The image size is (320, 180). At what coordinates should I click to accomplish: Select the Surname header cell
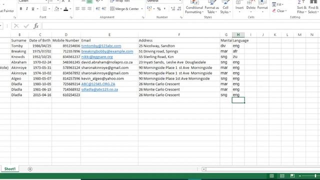(x=20, y=40)
